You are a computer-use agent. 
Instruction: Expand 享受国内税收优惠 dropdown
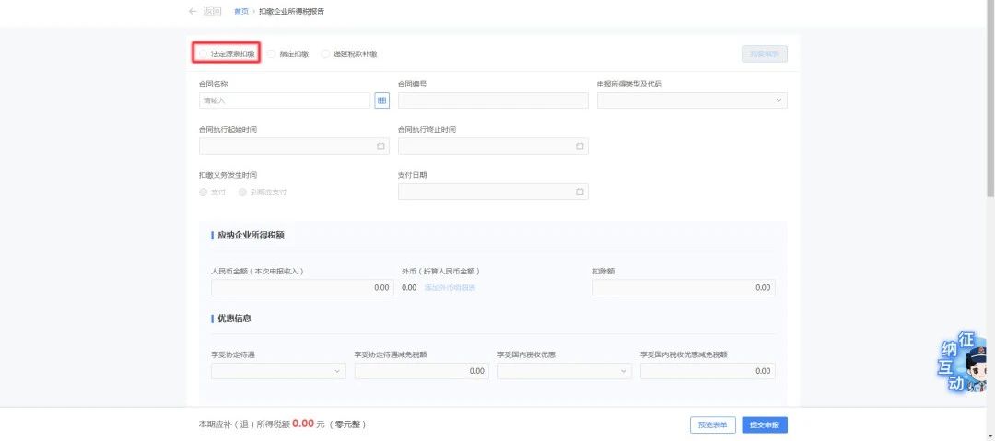click(565, 371)
